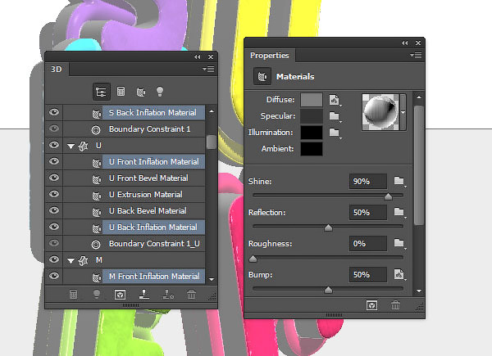This screenshot has height=356, width=492.
Task: Open the 3D panel flyout menu
Action: point(208,69)
